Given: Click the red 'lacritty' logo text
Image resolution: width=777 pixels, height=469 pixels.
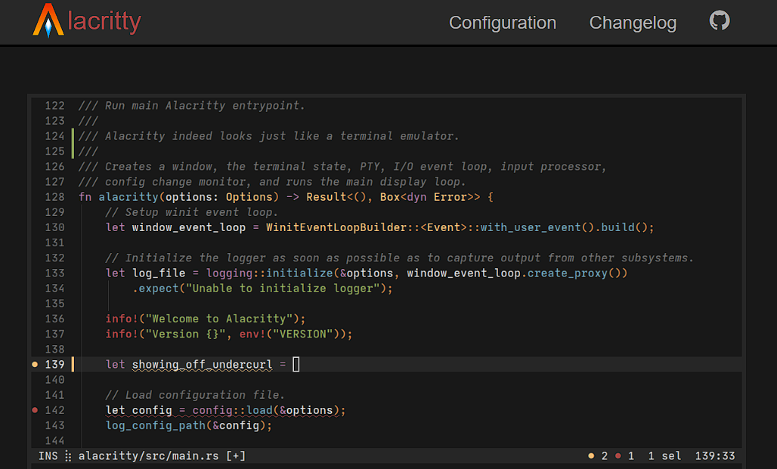Looking at the screenshot, I should click(104, 22).
